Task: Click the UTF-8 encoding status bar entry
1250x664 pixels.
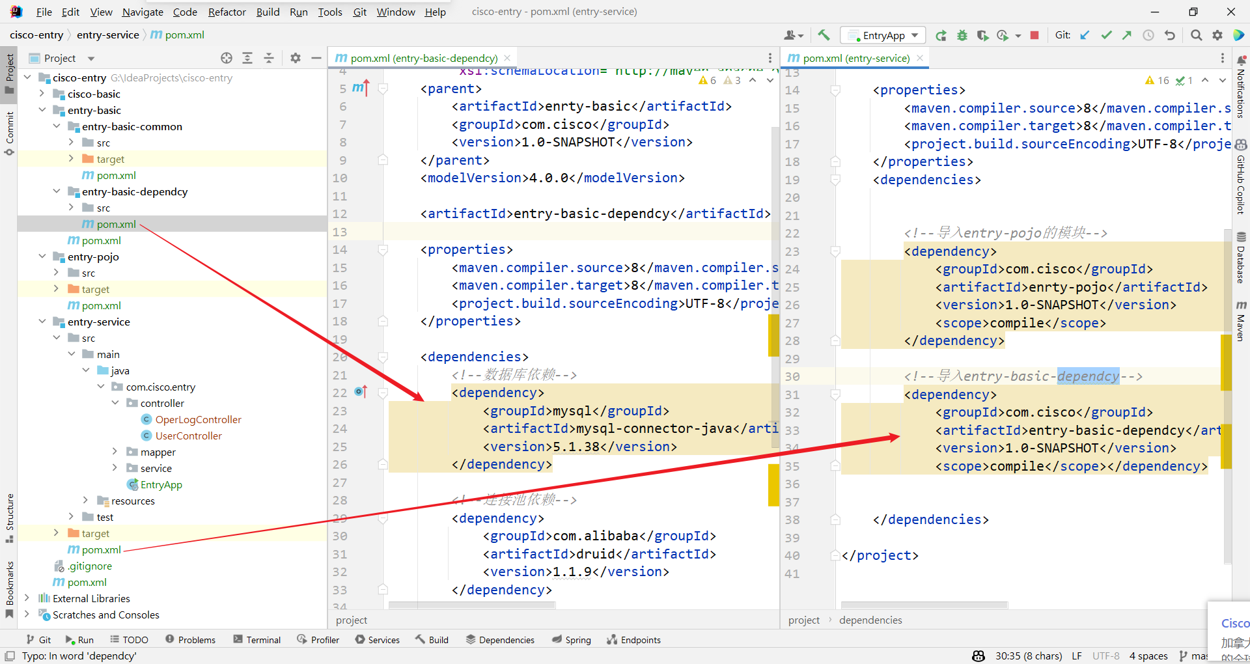Action: click(1105, 656)
